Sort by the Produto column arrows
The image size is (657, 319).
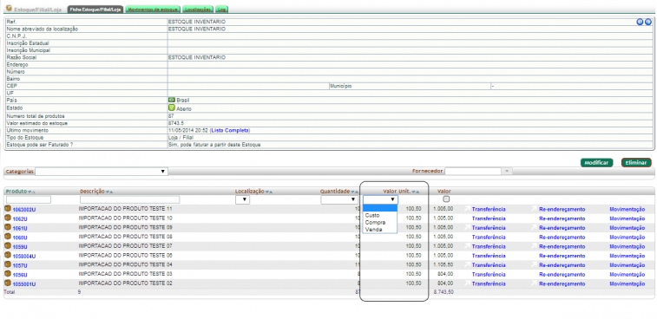tap(31, 192)
